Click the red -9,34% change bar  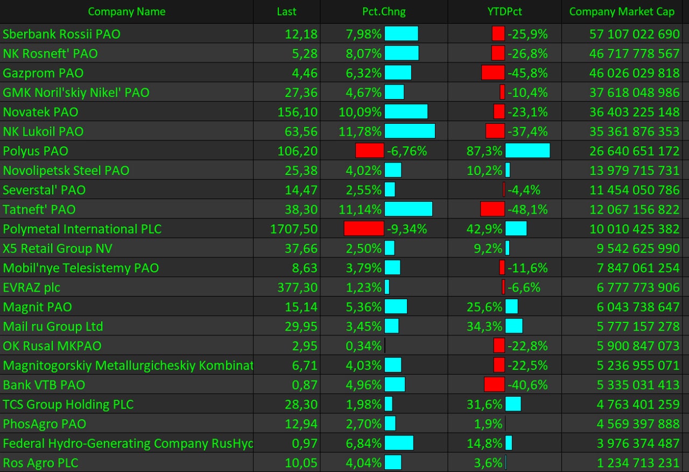[x=364, y=229]
